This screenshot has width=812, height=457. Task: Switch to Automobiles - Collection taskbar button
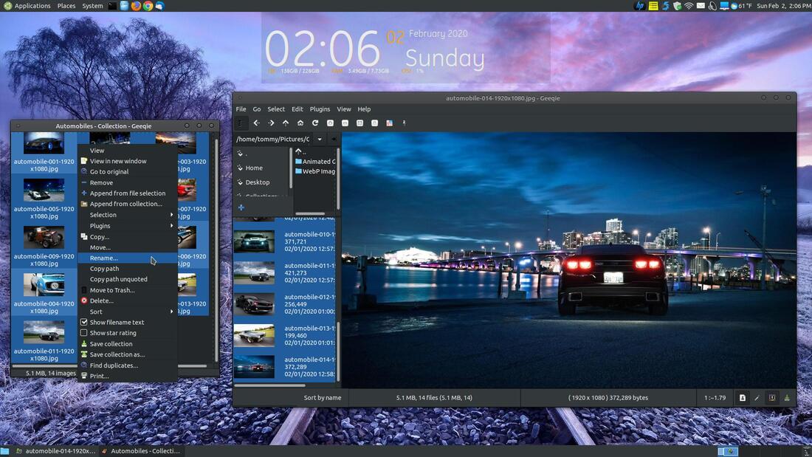(141, 451)
